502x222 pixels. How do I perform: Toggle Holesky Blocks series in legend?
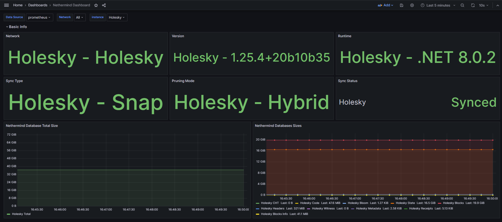pos(453,203)
